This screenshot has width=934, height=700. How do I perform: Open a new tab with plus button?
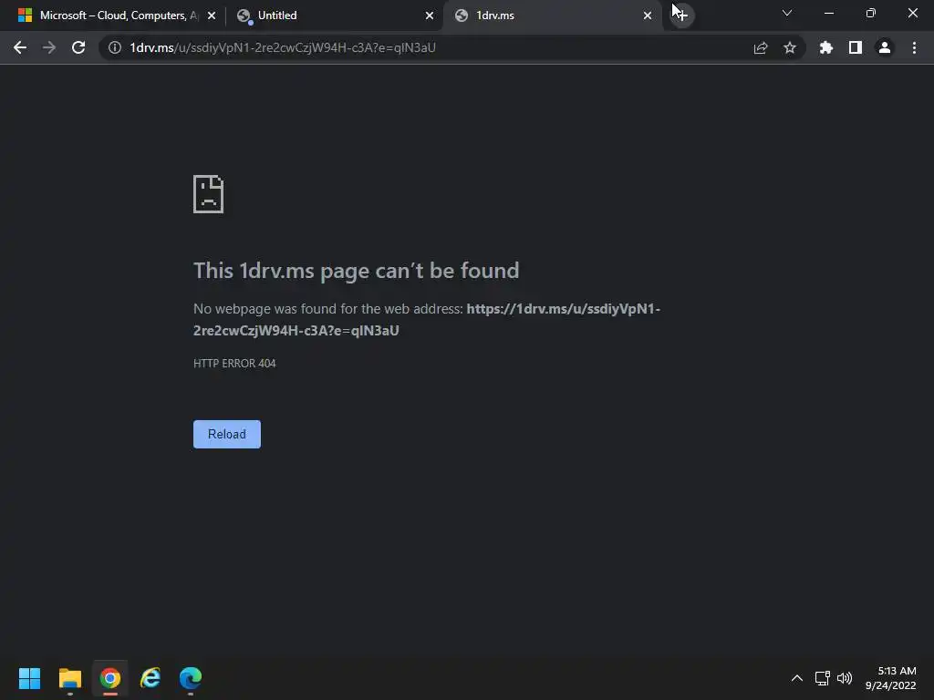tap(681, 15)
